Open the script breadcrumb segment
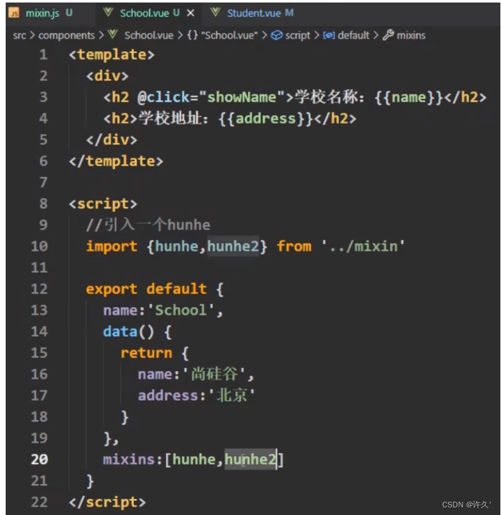 tap(297, 35)
